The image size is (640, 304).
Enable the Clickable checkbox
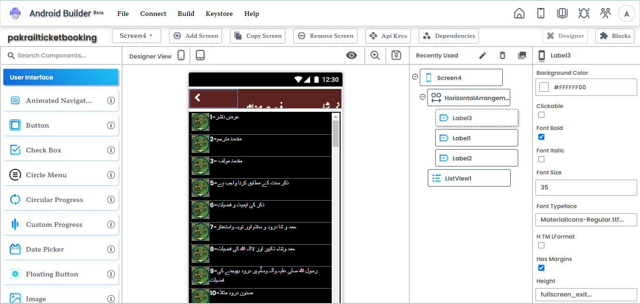pos(541,115)
